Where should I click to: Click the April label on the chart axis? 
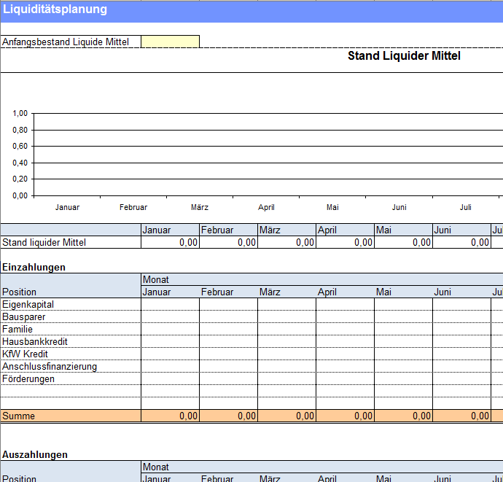click(x=266, y=207)
